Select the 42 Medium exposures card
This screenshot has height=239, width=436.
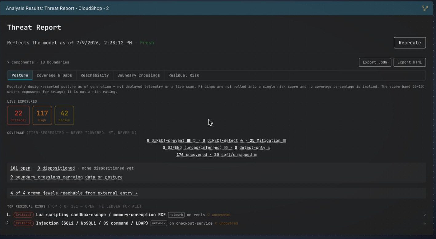coord(64,116)
